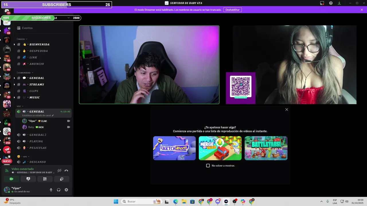Collapse the INICIO category
Image resolution: width=367 pixels, height=206 pixels.
point(22,39)
